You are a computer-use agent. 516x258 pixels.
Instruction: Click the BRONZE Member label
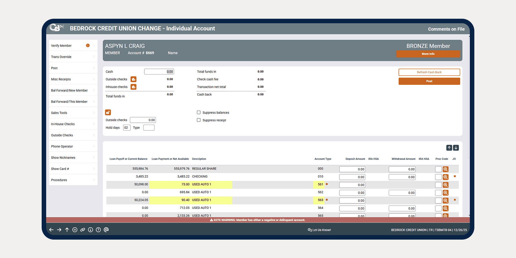(428, 46)
